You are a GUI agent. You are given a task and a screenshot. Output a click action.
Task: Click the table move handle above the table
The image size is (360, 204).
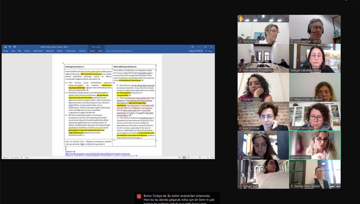(63, 63)
